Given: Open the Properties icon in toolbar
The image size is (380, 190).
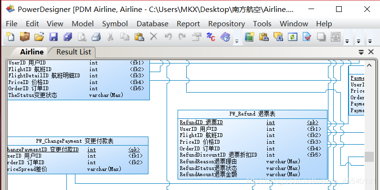Looking at the screenshot, I should point(197,37).
